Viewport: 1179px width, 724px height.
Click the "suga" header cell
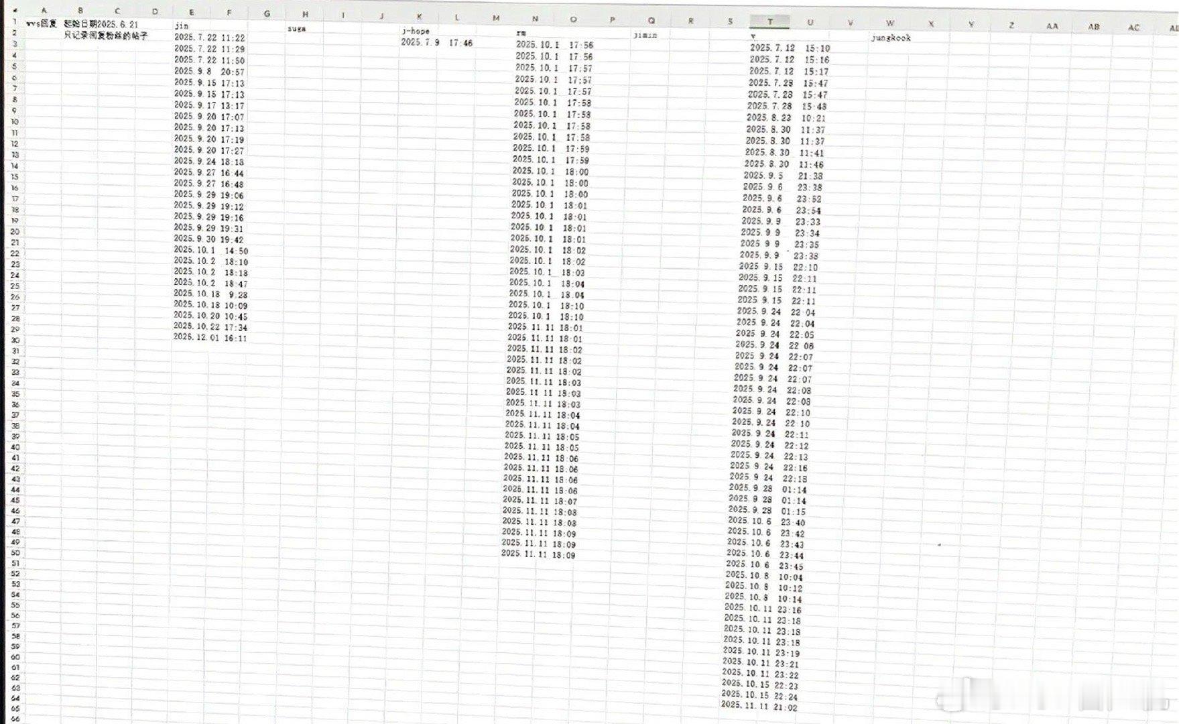pos(296,29)
